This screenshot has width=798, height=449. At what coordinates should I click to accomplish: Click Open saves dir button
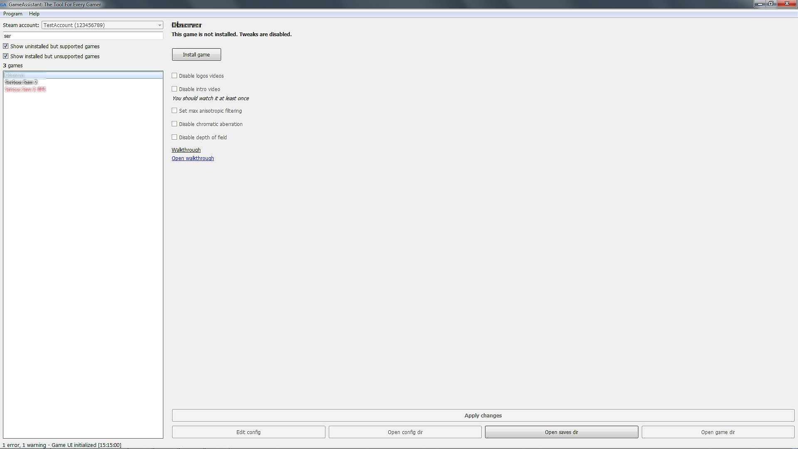(x=561, y=432)
